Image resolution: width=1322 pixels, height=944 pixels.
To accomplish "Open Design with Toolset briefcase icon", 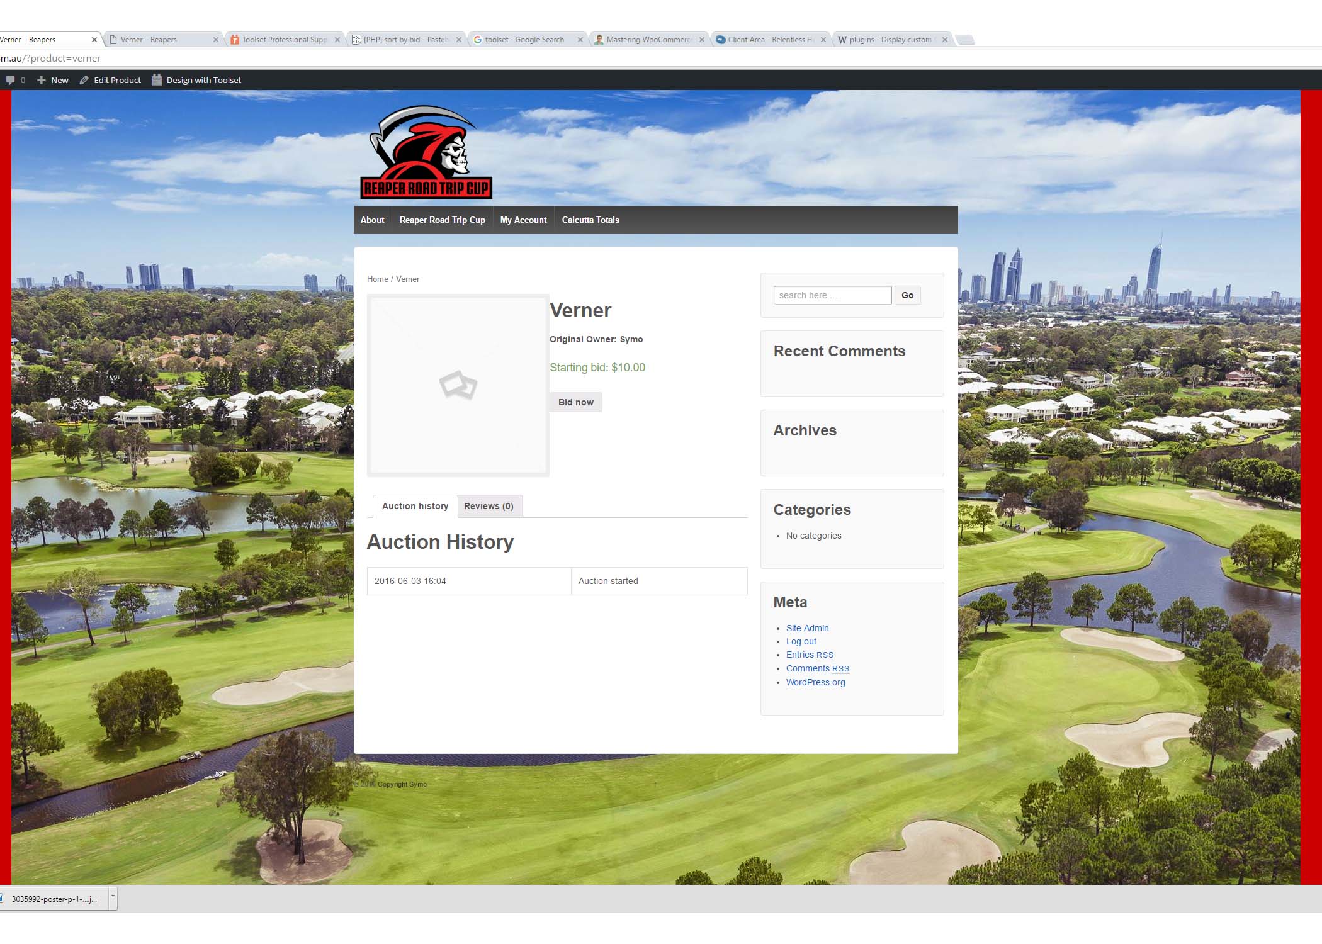I will coord(157,80).
